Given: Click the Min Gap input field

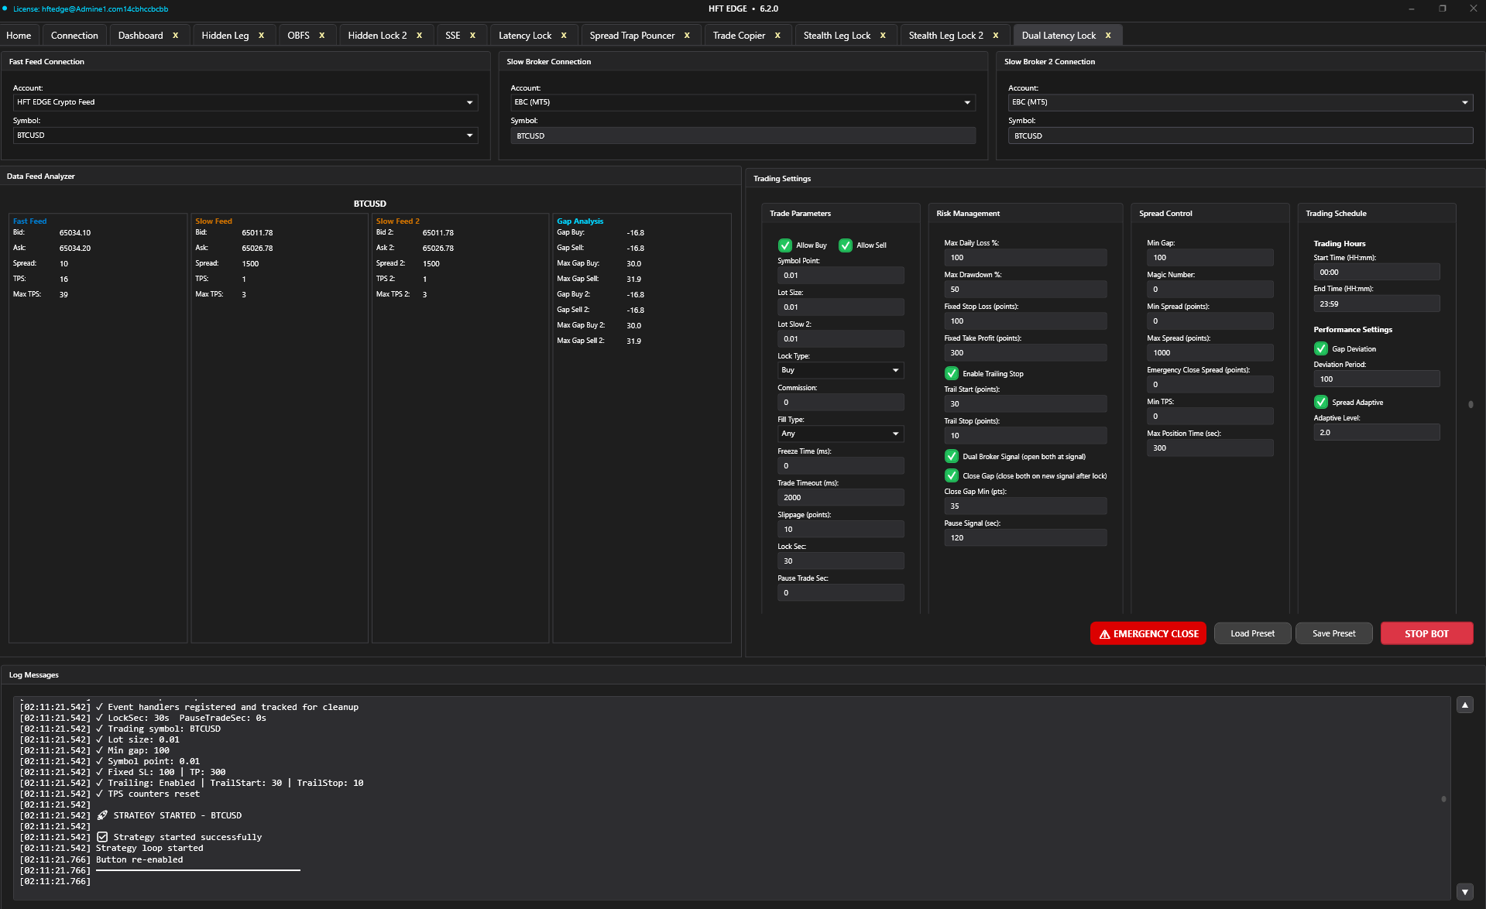Looking at the screenshot, I should tap(1210, 258).
